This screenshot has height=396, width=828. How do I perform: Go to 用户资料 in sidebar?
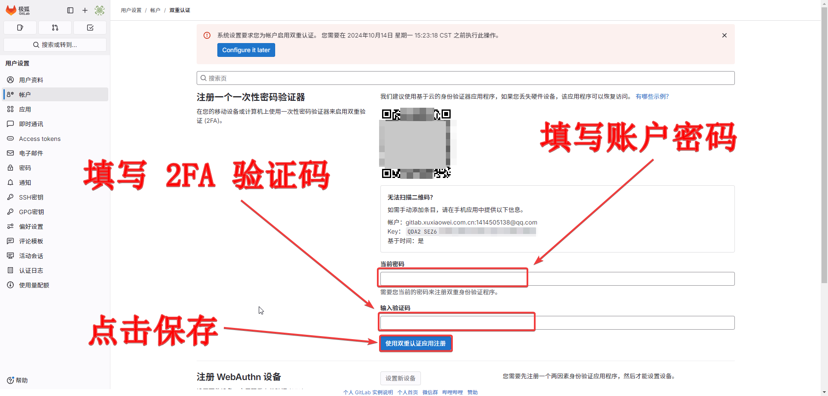(31, 80)
